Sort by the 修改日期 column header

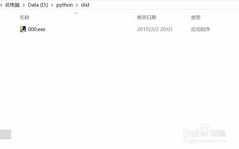[x=146, y=17]
